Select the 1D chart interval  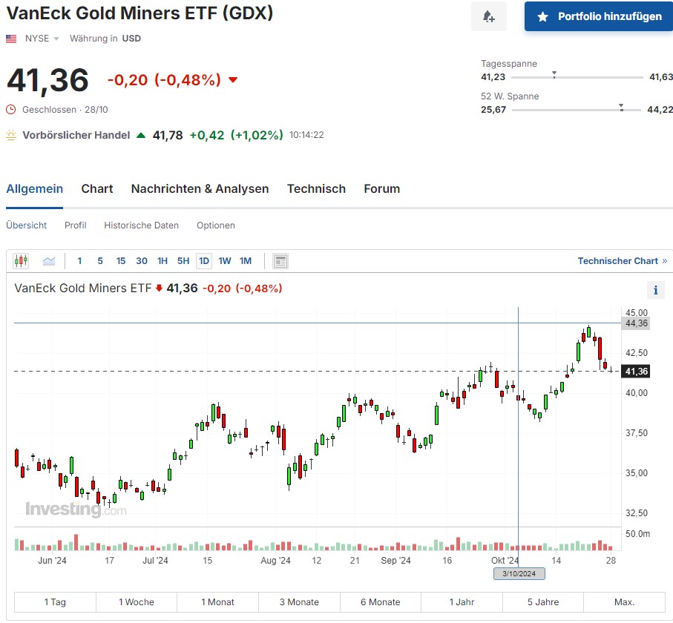[x=204, y=261]
